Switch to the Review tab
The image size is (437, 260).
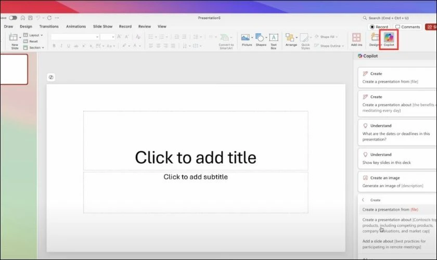coord(145,27)
